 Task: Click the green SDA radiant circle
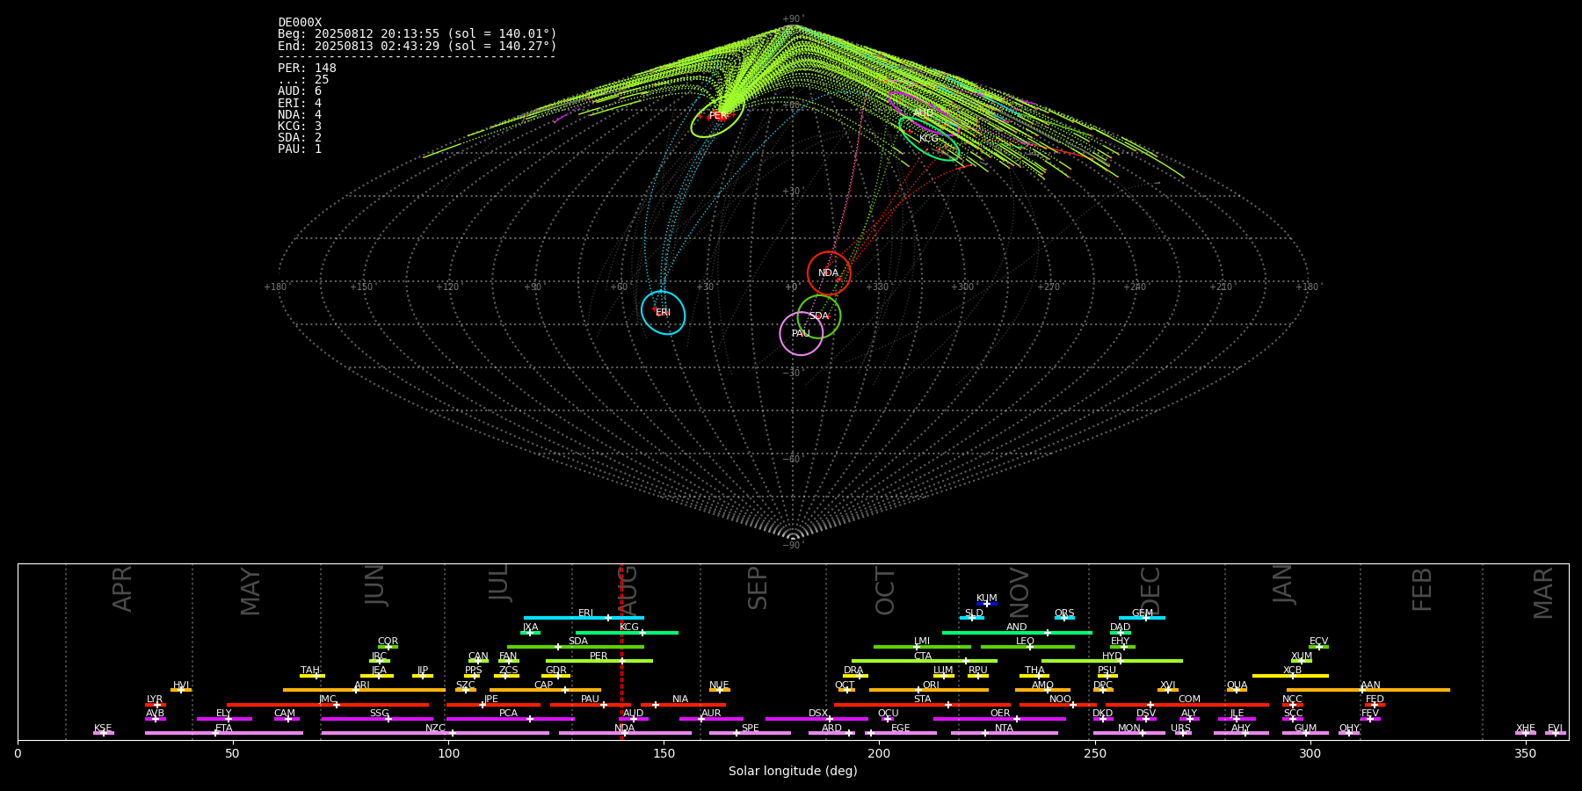pos(819,316)
